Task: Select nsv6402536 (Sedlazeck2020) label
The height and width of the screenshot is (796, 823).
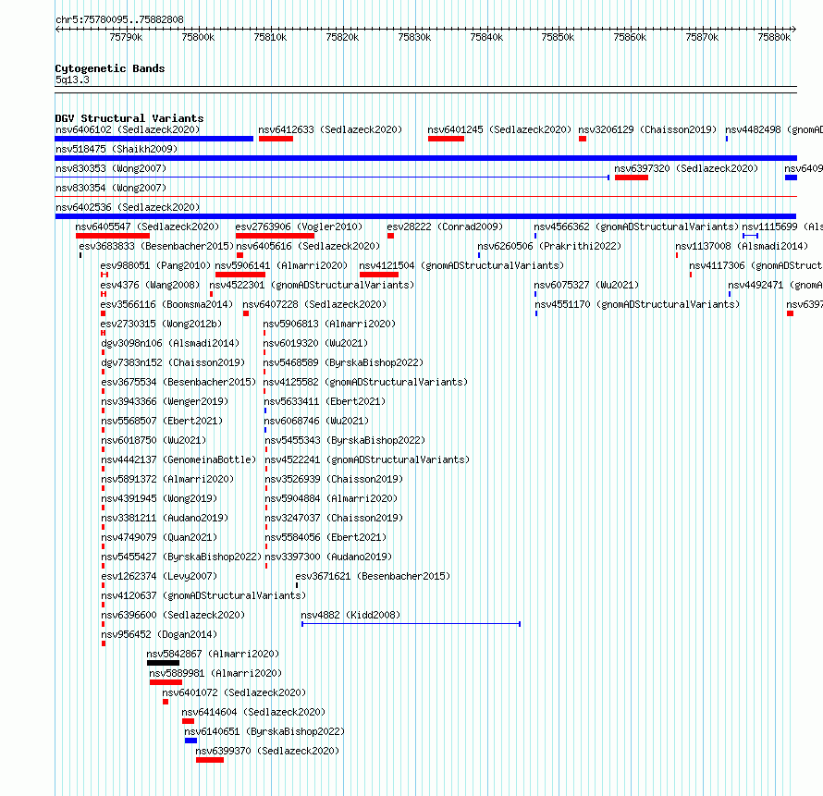Action: [128, 207]
